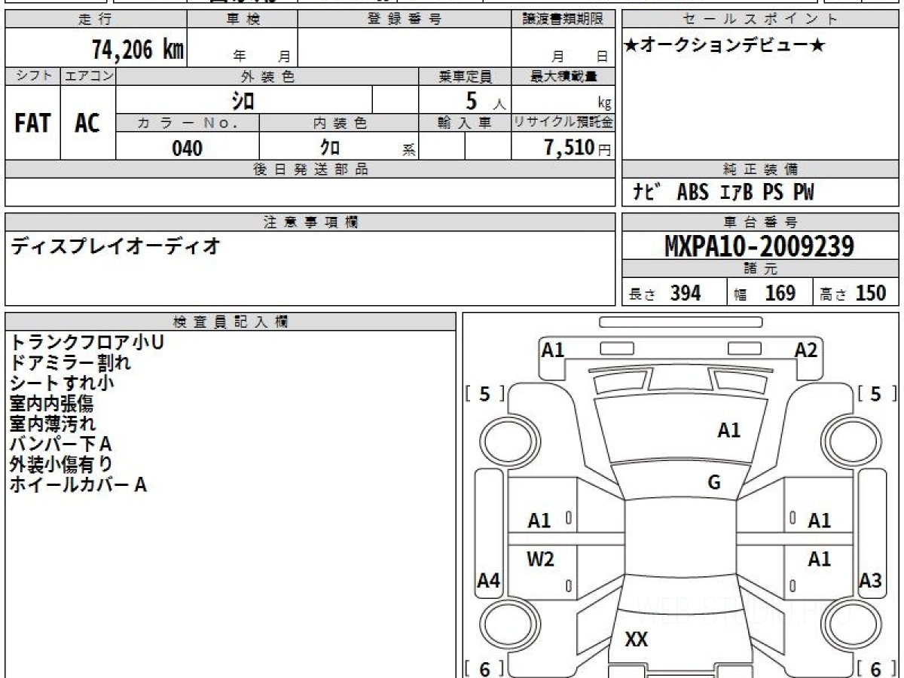
Task: Click the left [ 5 ] tire rating
Action: (484, 394)
